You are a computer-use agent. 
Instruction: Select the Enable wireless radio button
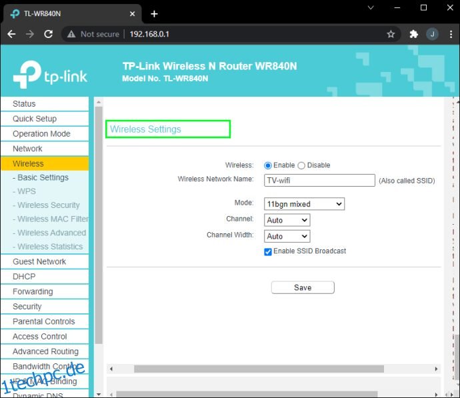[267, 165]
